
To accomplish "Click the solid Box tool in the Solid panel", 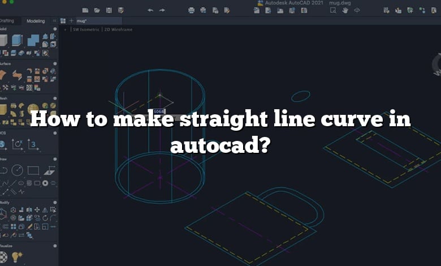I will click(x=3, y=40).
